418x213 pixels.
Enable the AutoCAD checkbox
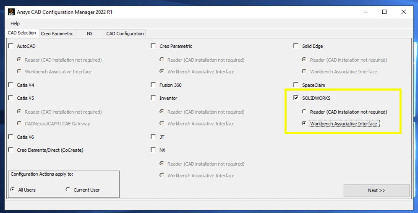[10, 46]
